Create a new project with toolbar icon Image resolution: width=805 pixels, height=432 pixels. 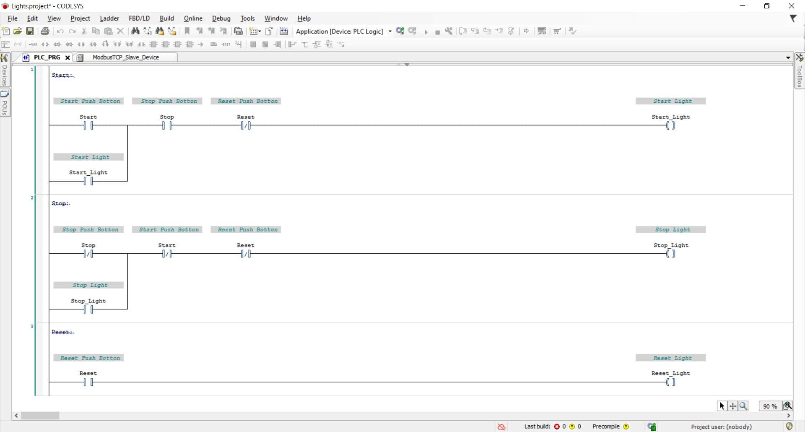point(6,31)
